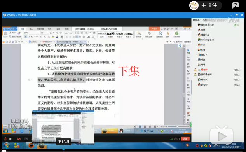This screenshot has width=246, height=152.
Task: Click the red 退出 button in QQ call
Action: 185,139
